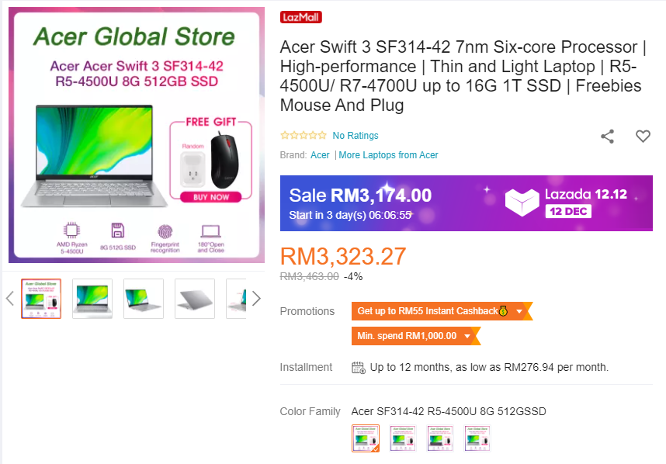The height and width of the screenshot is (464, 666).
Task: View second thumbnail showing laptop front
Action: 92,299
